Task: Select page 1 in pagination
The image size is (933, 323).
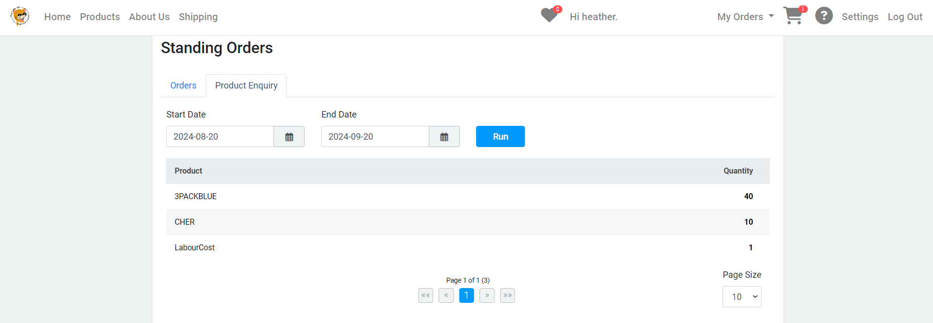Action: (x=467, y=295)
